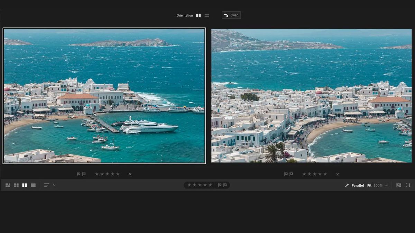Switch to Detail view
The image size is (415, 233).
pos(33,185)
